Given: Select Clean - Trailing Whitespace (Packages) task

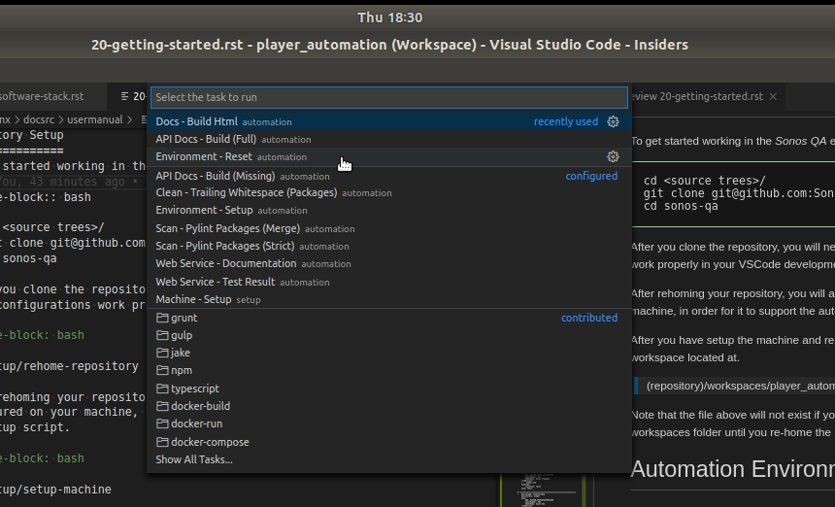Looking at the screenshot, I should pyautogui.click(x=247, y=192).
